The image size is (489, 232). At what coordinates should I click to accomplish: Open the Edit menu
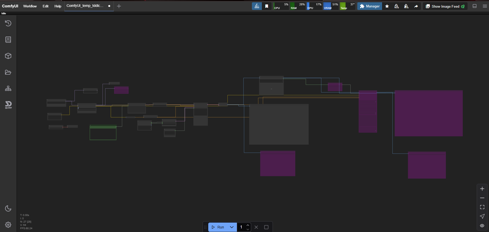(45, 6)
